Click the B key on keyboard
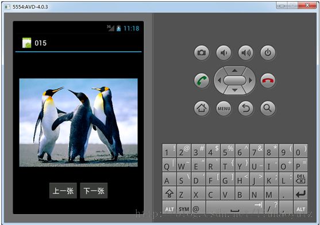The height and width of the screenshot is (225, 320). click(x=242, y=194)
